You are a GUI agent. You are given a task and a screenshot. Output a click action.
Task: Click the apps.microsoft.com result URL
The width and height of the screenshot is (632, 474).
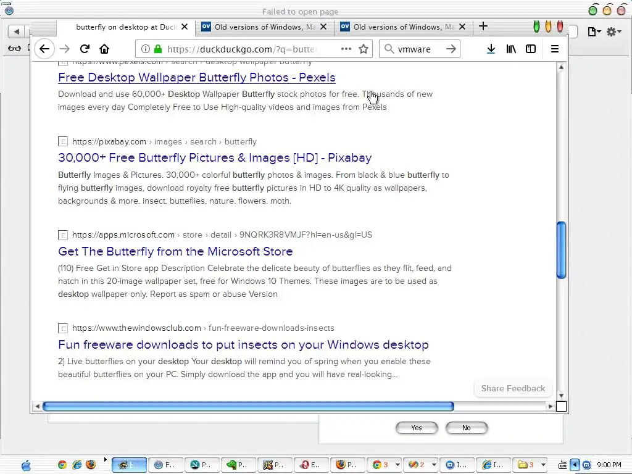coord(222,235)
